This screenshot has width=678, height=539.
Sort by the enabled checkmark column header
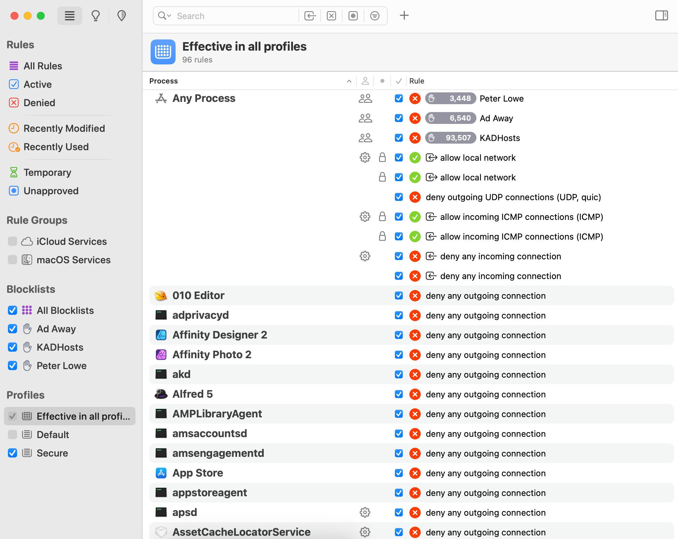click(x=399, y=81)
